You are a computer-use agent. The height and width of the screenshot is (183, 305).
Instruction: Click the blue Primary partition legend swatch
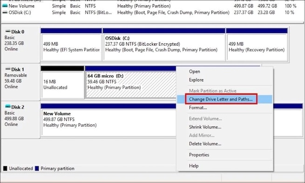coord(37,169)
